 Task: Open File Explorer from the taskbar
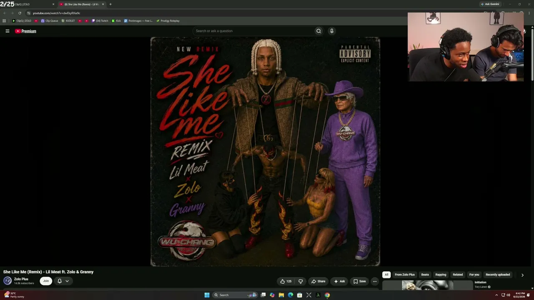point(281,295)
